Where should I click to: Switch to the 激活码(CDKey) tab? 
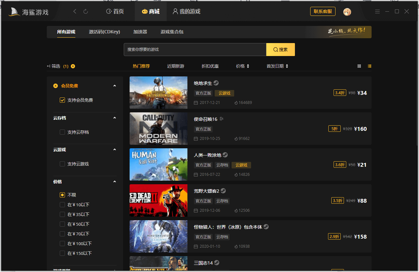coord(104,32)
